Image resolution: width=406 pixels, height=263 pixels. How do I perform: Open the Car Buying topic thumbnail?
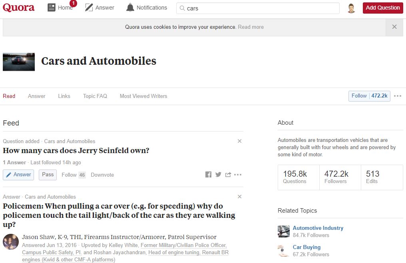coord(284,251)
